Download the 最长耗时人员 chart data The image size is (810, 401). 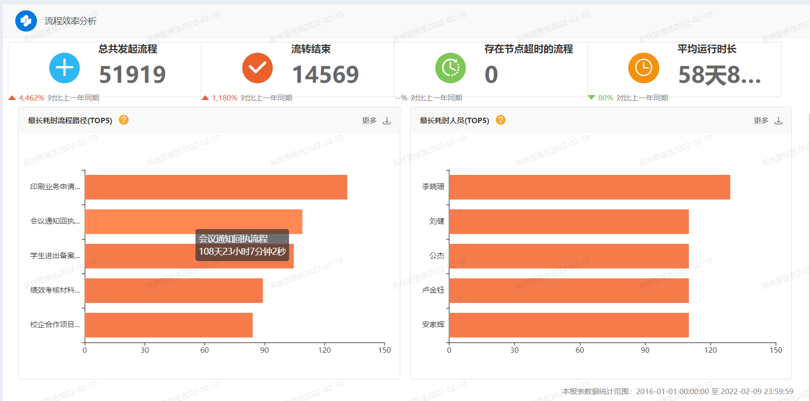[x=778, y=121]
